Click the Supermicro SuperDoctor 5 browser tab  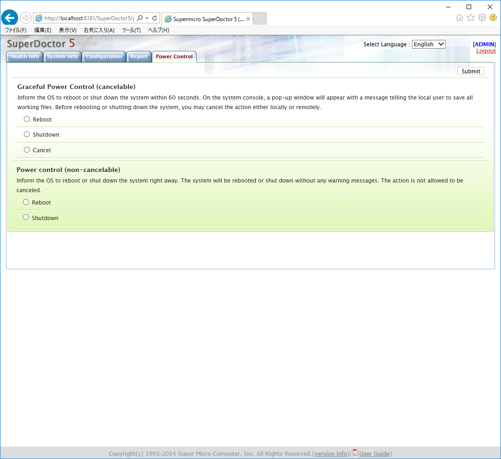click(207, 19)
